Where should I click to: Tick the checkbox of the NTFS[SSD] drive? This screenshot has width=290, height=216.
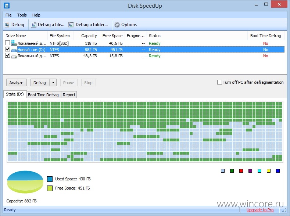[8, 43]
